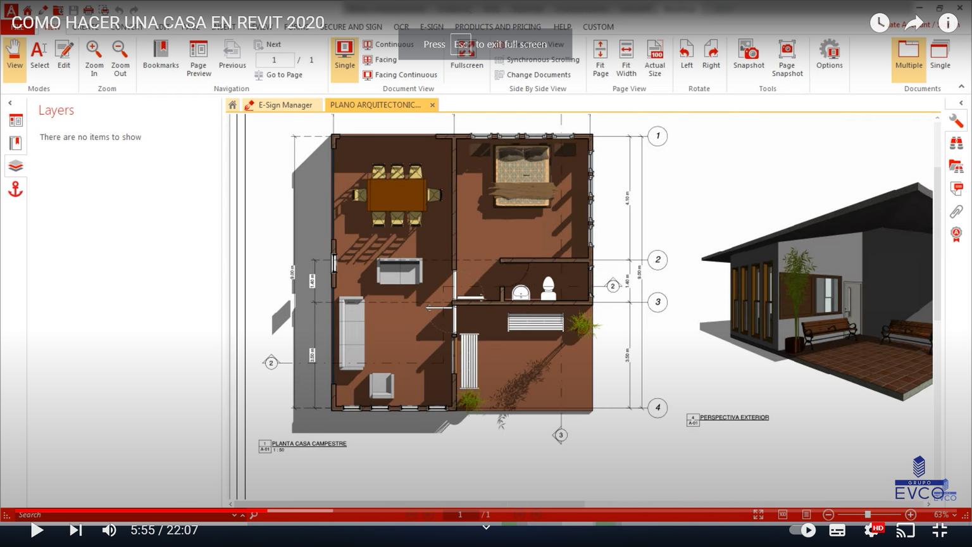Mute the YouTube video volume
972x547 pixels.
click(109, 530)
